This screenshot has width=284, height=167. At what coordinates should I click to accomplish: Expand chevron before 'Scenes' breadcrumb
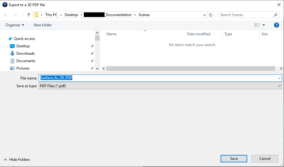(x=135, y=15)
